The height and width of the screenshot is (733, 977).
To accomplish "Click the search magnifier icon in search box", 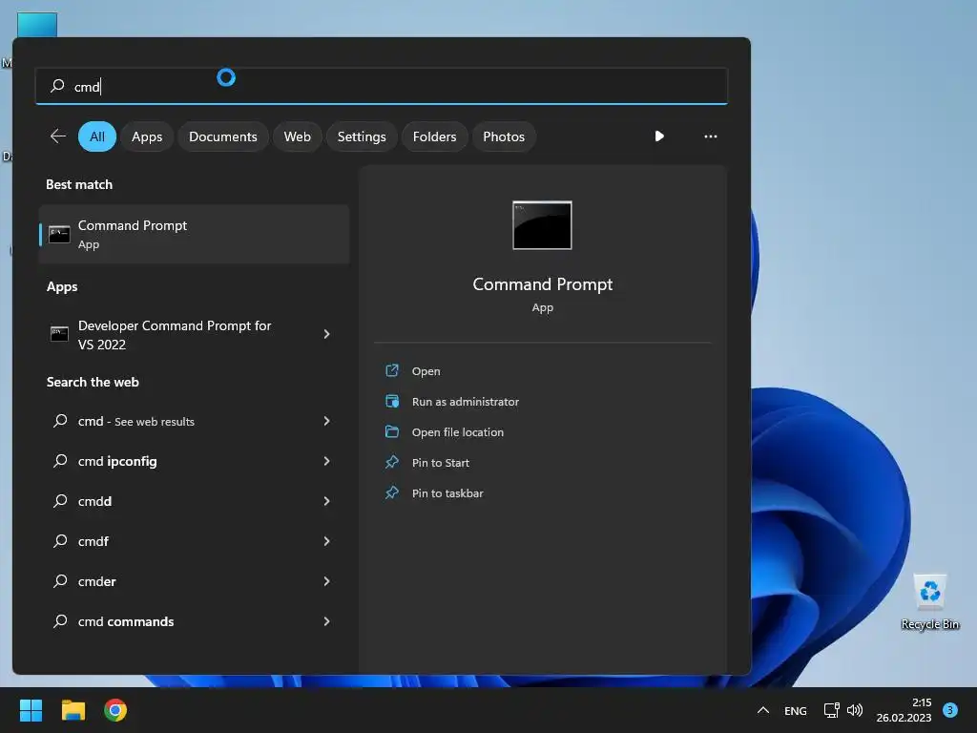I will (57, 85).
